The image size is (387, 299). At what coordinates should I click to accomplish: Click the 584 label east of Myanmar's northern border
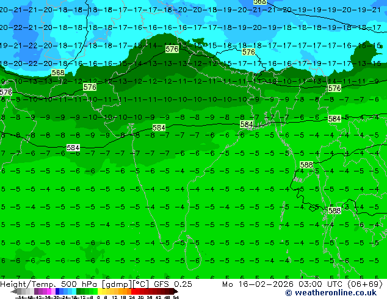pyautogui.click(x=335, y=118)
